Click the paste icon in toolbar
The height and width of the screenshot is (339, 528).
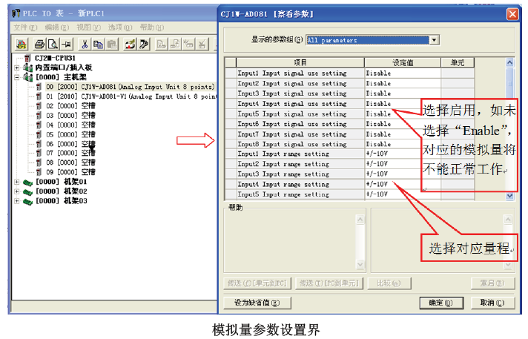(x=112, y=45)
